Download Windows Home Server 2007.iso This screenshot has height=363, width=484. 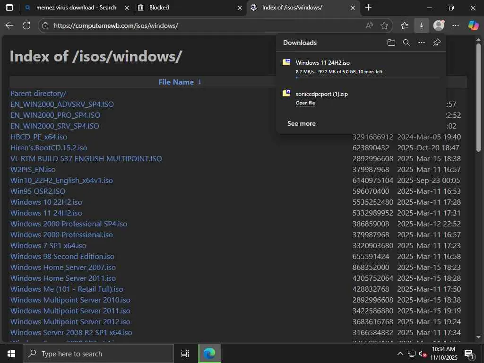coord(63,268)
